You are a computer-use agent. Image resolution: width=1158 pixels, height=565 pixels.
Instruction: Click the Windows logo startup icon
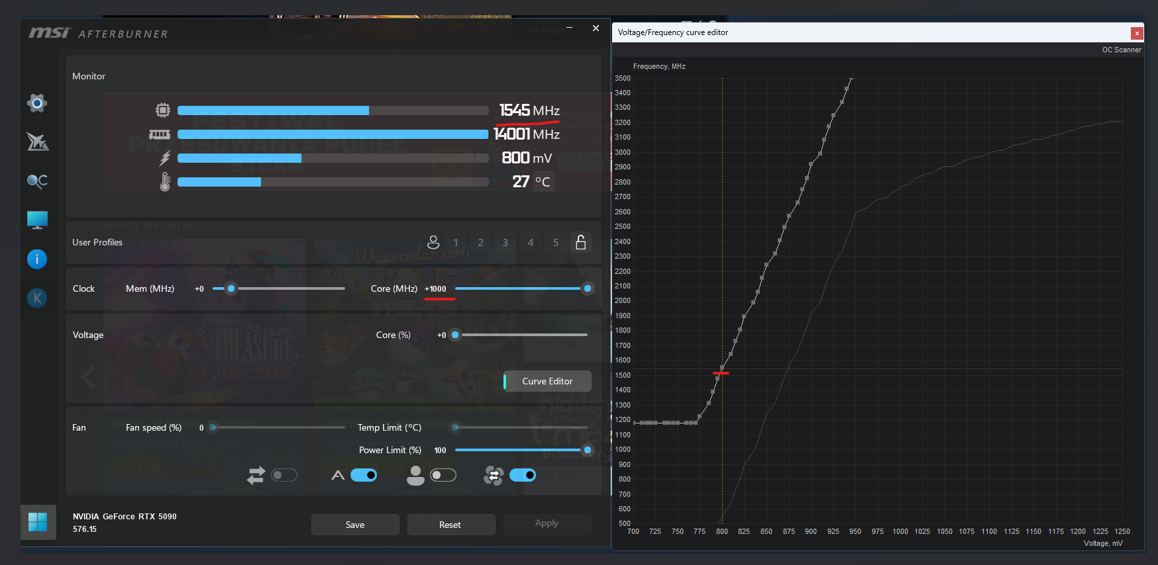38,522
